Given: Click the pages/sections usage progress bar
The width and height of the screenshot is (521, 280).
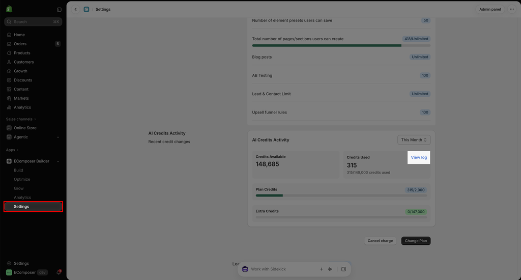Looking at the screenshot, I should pos(341,45).
